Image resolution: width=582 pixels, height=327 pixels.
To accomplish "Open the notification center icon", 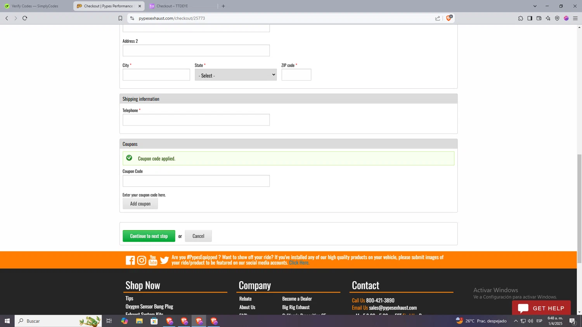I will (x=573, y=321).
